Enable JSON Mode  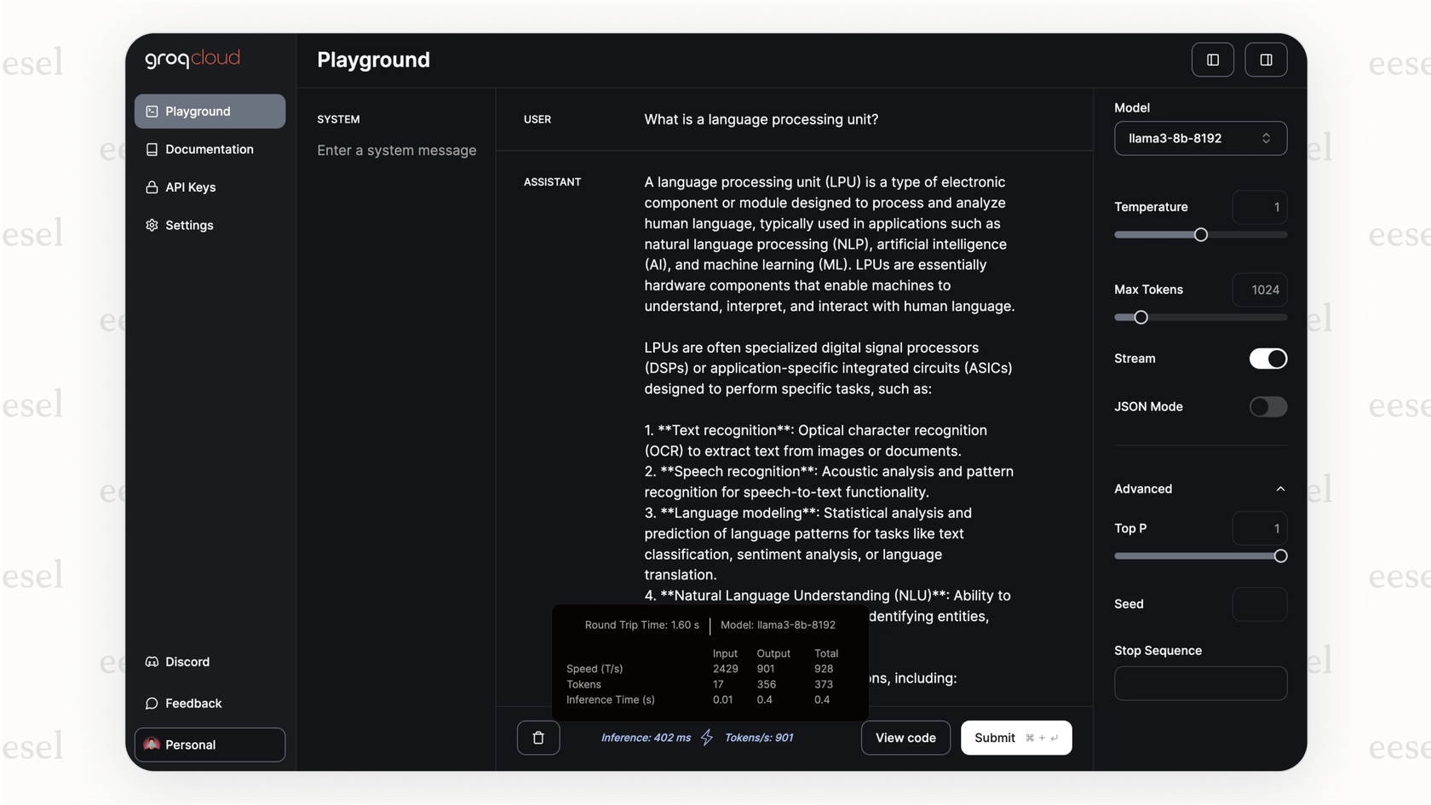1268,406
